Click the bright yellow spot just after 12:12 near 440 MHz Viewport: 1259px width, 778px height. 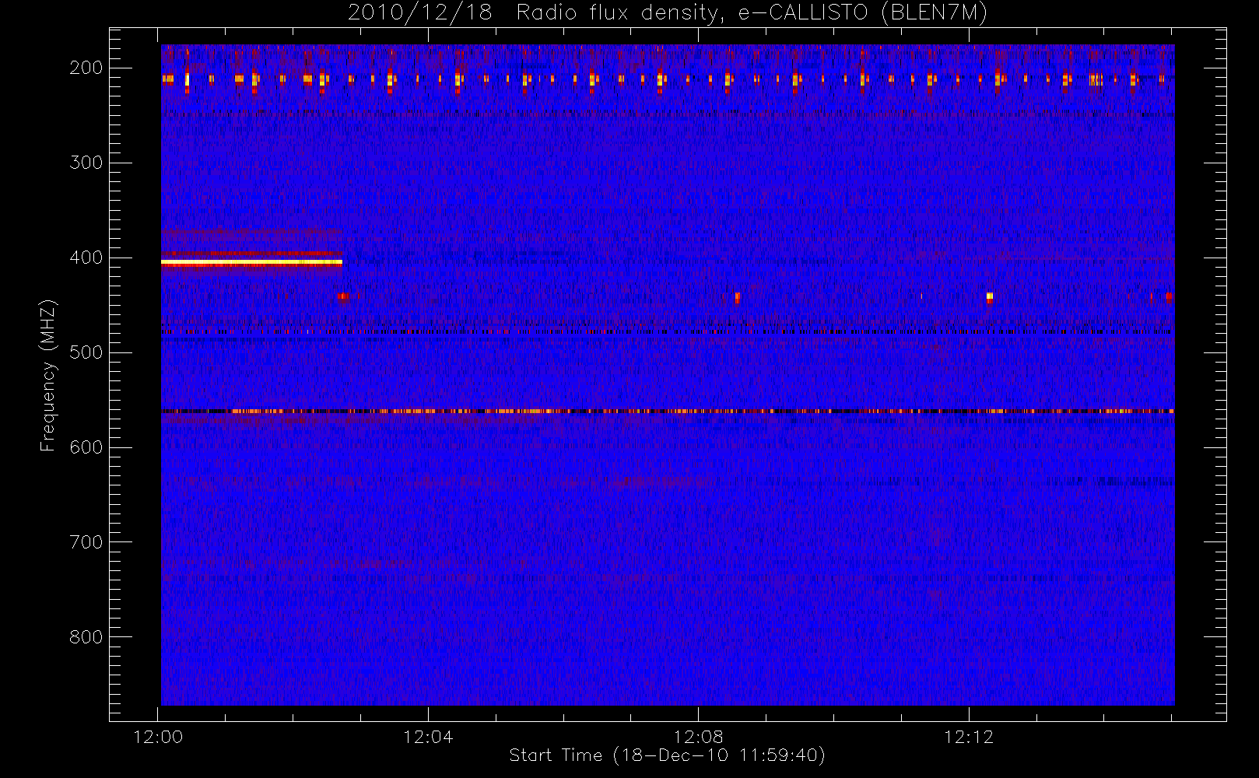click(x=989, y=296)
